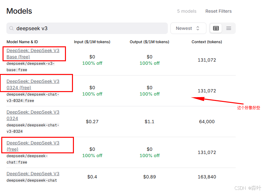The width and height of the screenshot is (265, 193).
Task: Click the $1.1 output price
Action: [x=149, y=122]
